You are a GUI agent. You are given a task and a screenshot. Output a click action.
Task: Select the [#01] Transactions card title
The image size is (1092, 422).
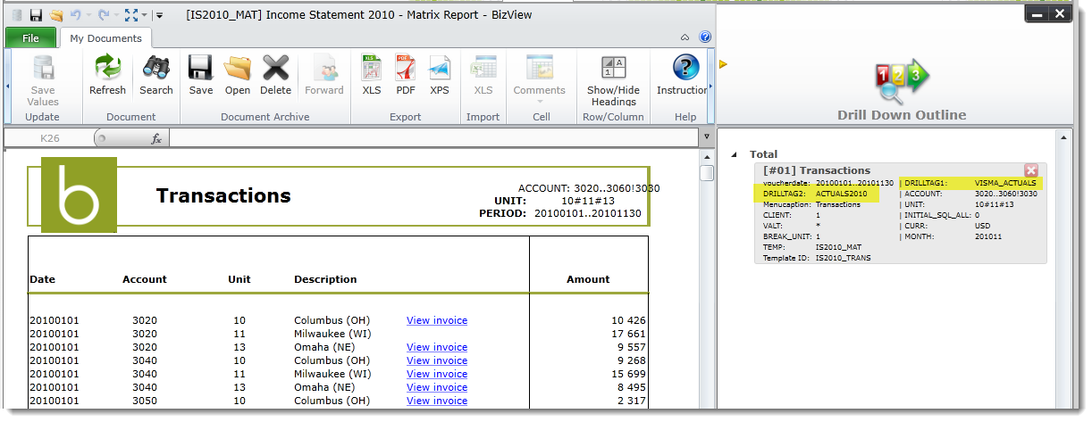(817, 170)
